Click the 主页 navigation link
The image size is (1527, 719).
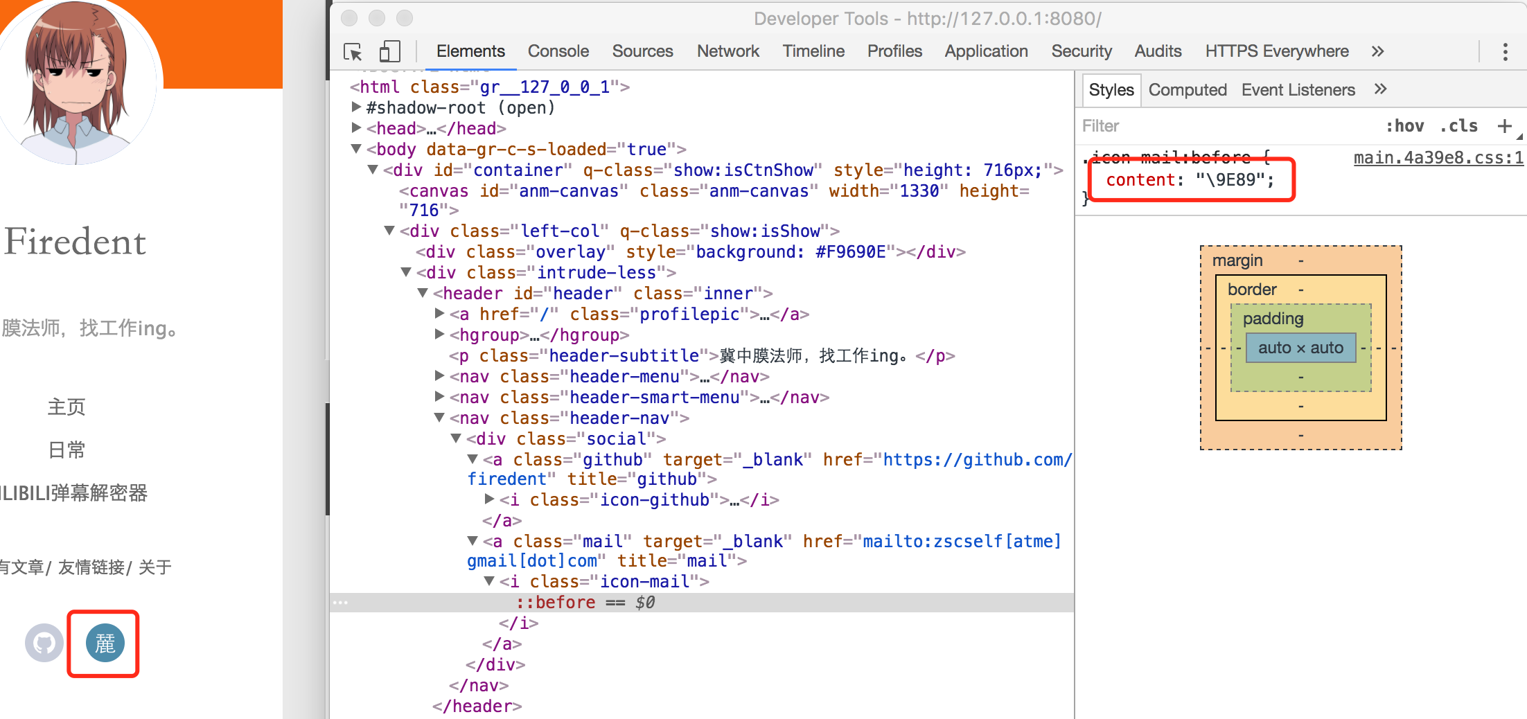coord(67,407)
